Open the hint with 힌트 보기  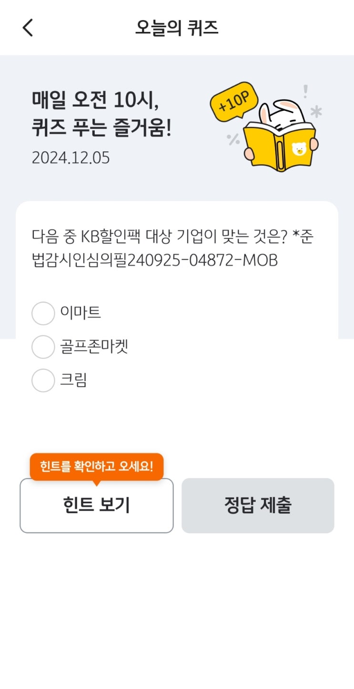[x=96, y=506]
